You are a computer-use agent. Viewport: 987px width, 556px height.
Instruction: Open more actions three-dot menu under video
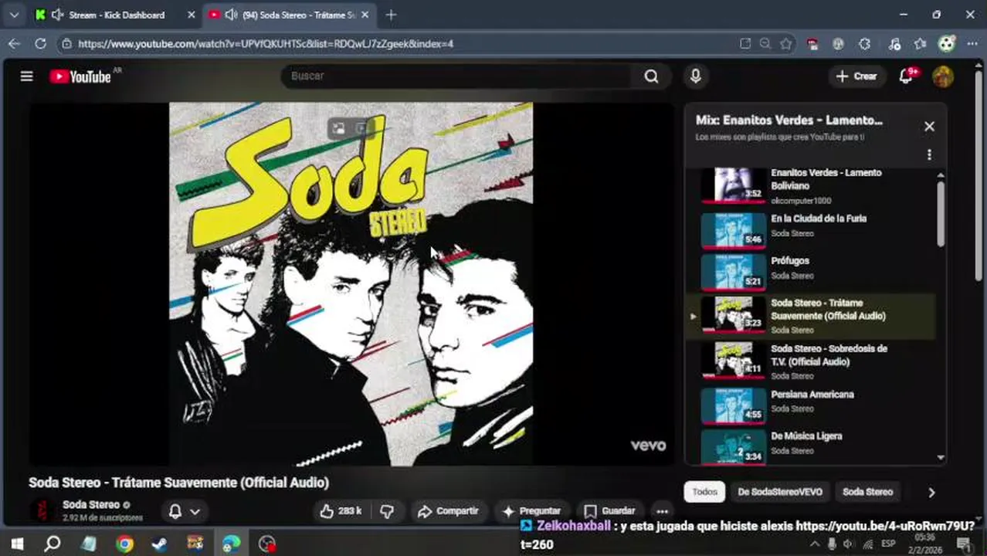(x=662, y=510)
